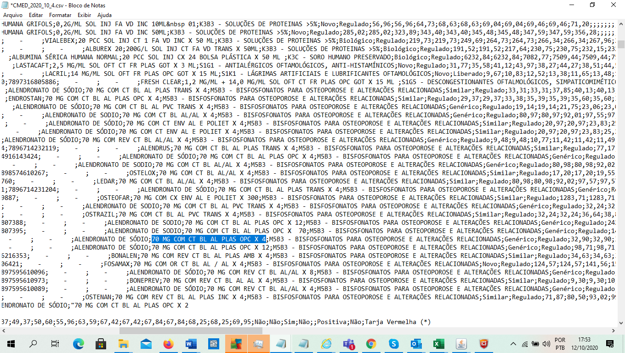The image size is (625, 353).
Task: Click the text FRESH CLEAR
Action: [161, 82]
